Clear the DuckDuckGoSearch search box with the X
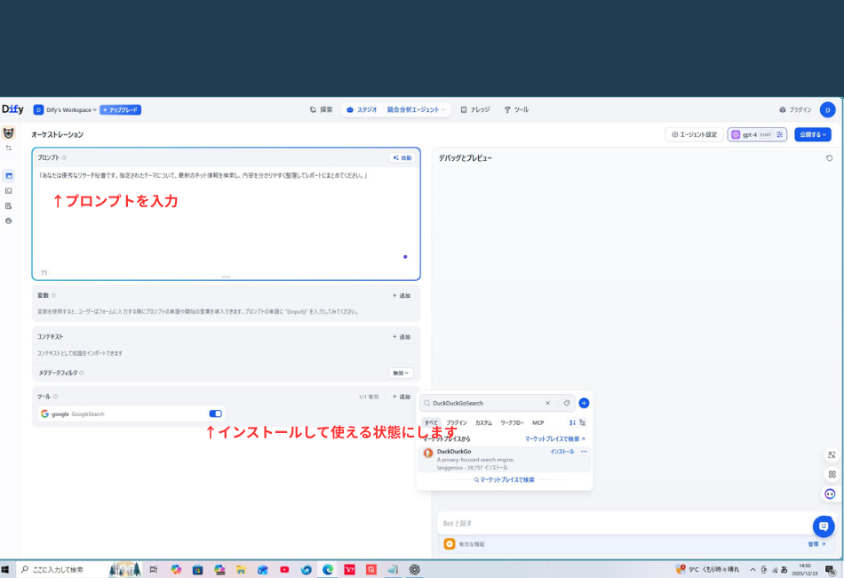This screenshot has height=578, width=844. point(547,403)
